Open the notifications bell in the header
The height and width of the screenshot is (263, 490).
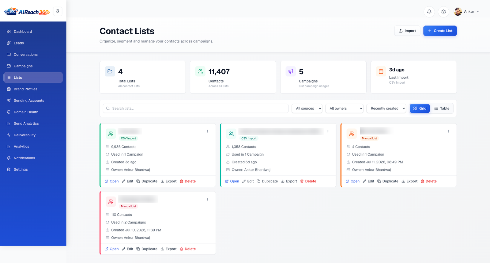[x=429, y=12]
